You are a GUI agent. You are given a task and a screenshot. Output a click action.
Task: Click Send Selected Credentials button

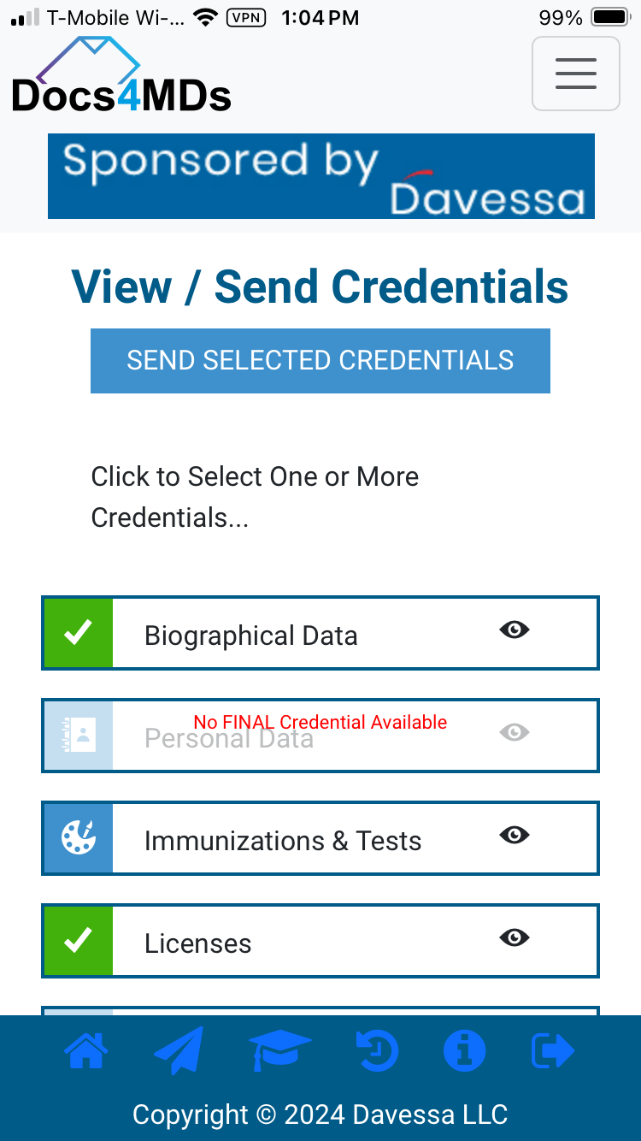320,360
